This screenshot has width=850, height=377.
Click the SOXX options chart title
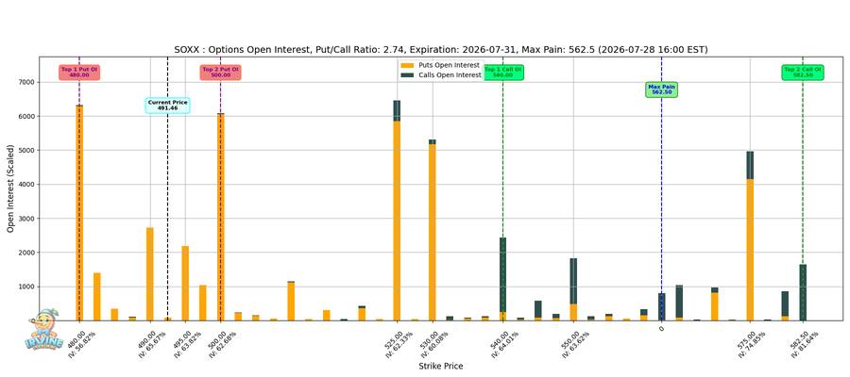(441, 50)
